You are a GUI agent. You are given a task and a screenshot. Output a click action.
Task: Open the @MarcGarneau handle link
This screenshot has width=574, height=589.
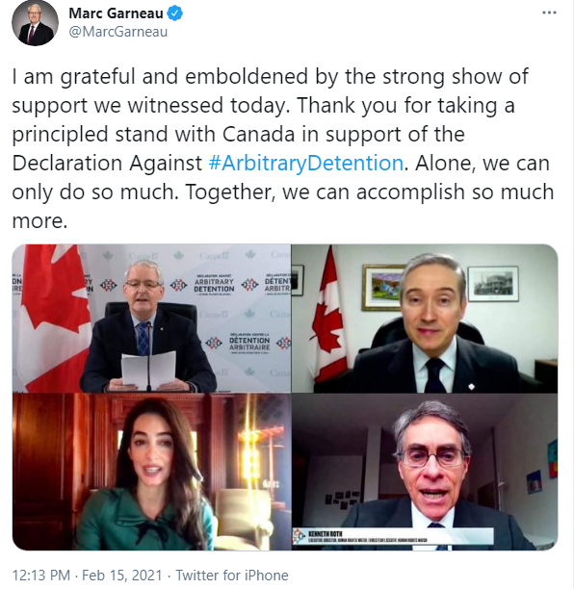click(x=118, y=32)
